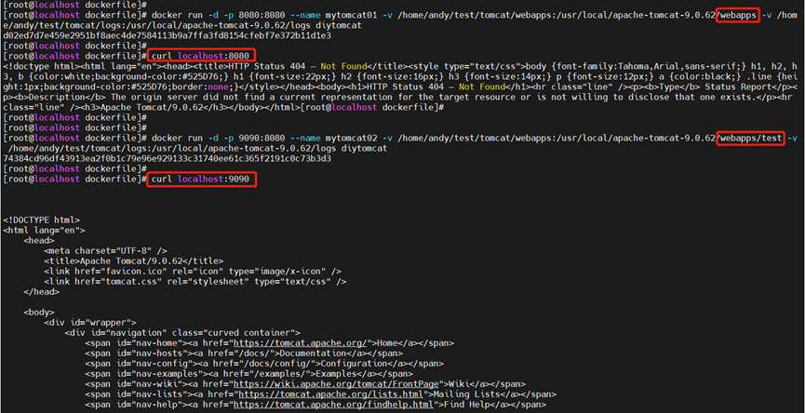
Task: Click the '<body>' tag line
Action: point(39,313)
